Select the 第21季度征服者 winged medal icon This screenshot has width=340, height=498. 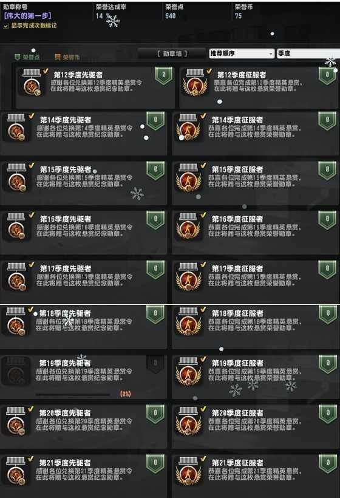point(188,470)
